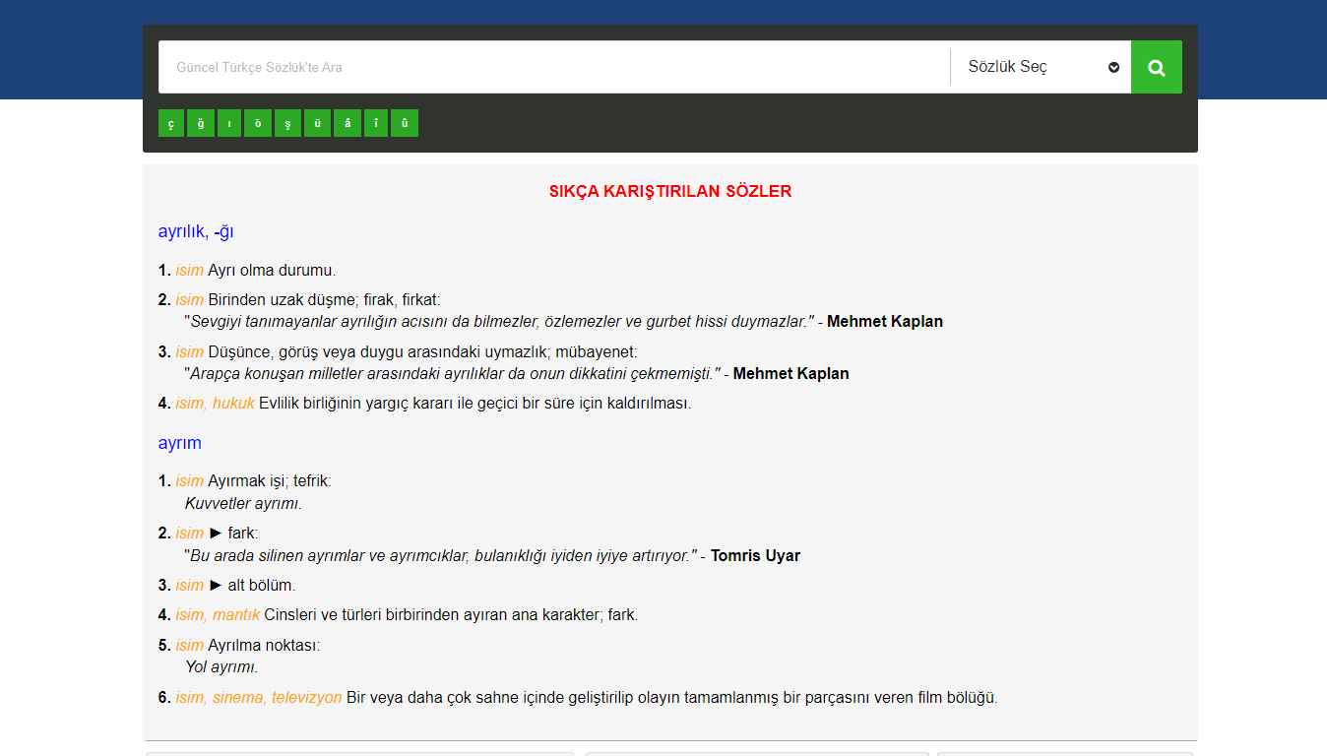Click the label 'isim, mantık'

218,615
